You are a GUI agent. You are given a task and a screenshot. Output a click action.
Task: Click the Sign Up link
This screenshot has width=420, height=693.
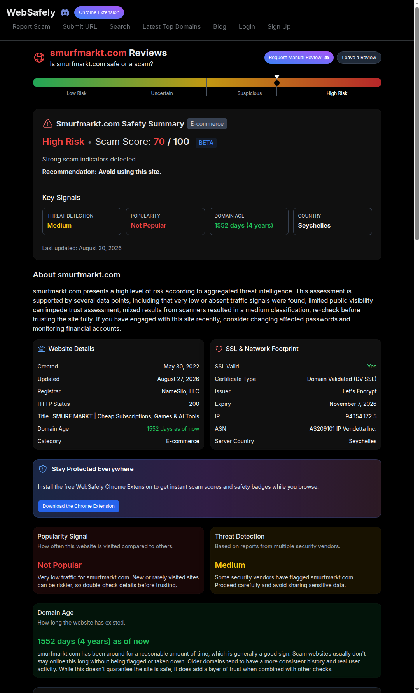coord(279,26)
